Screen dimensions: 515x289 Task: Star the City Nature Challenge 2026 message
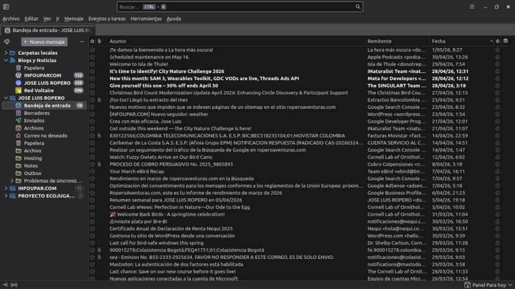click(93, 71)
